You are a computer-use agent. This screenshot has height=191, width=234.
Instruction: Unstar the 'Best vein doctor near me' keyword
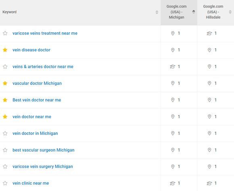click(5, 100)
